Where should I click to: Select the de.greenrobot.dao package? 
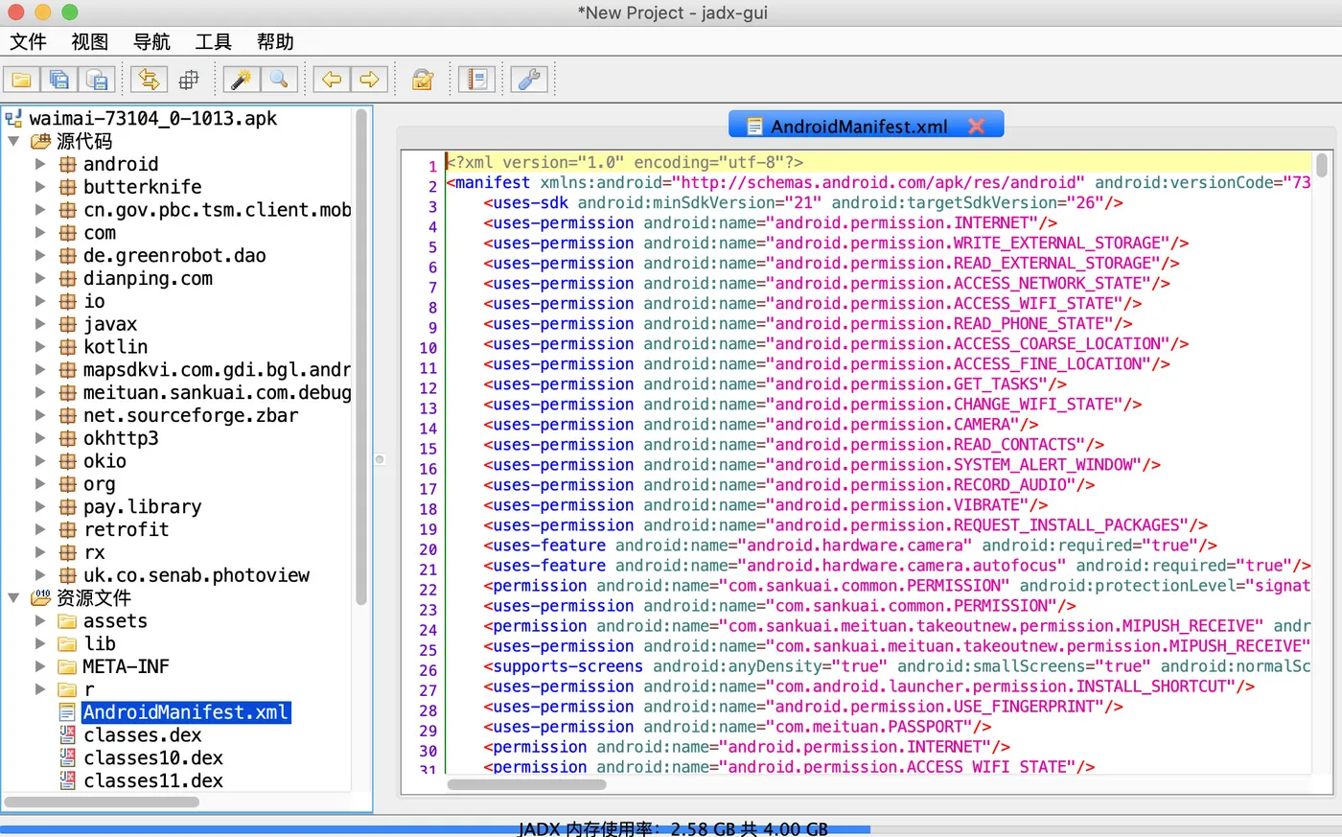coord(174,255)
